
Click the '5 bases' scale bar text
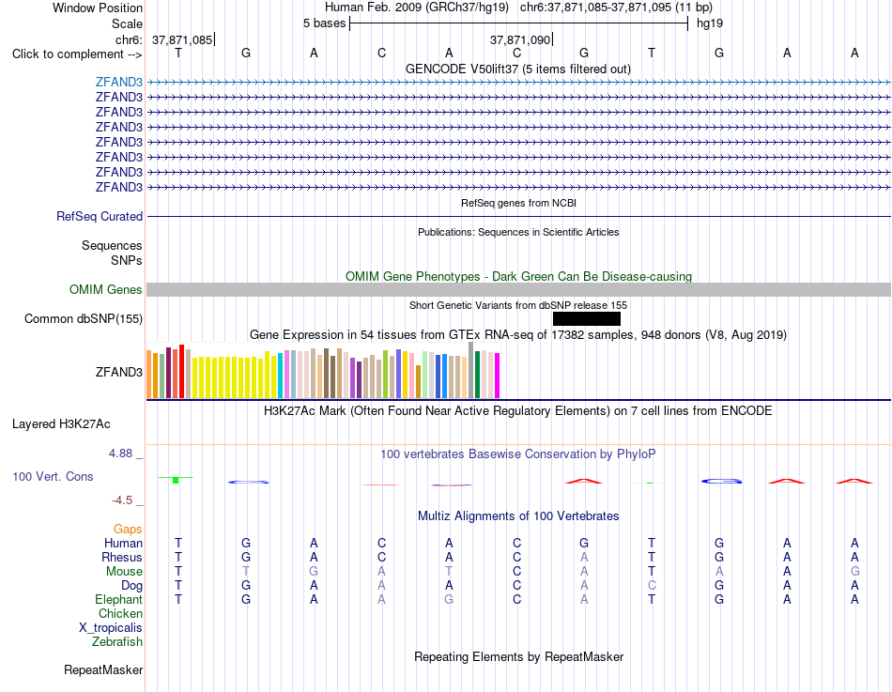(x=324, y=23)
